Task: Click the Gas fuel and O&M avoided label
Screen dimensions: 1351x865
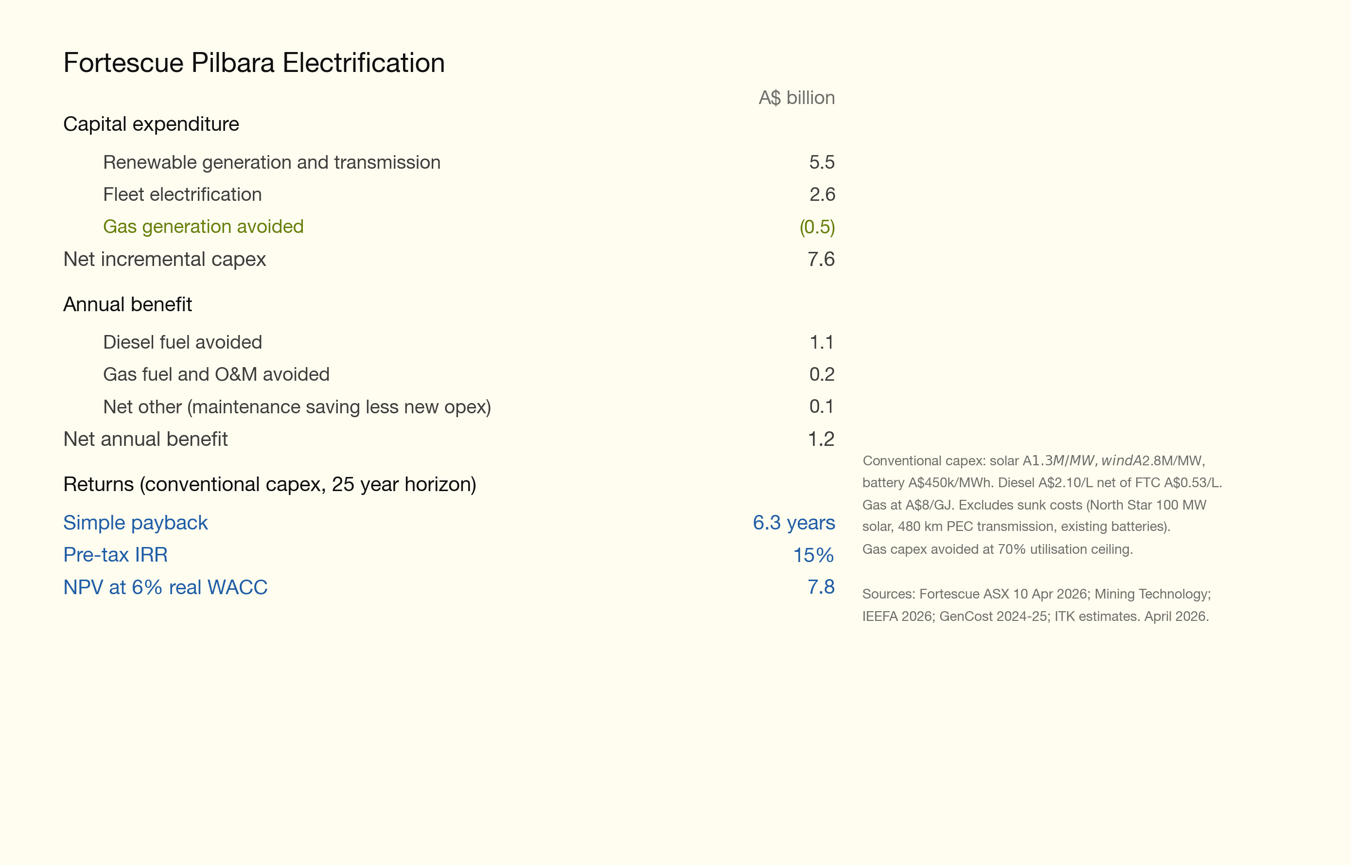Action: (x=216, y=374)
